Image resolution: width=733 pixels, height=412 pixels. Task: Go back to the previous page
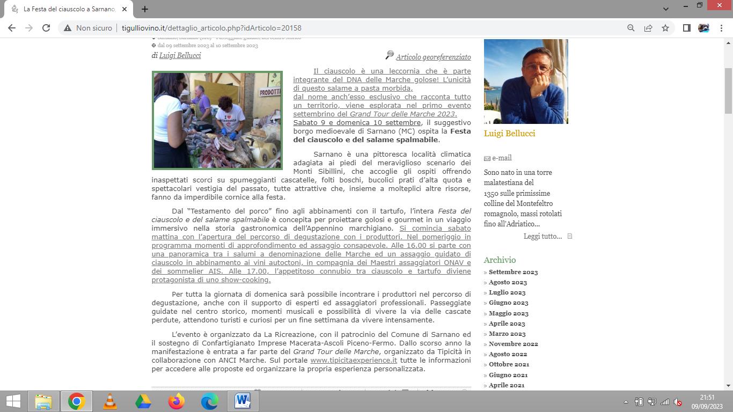pos(12,28)
